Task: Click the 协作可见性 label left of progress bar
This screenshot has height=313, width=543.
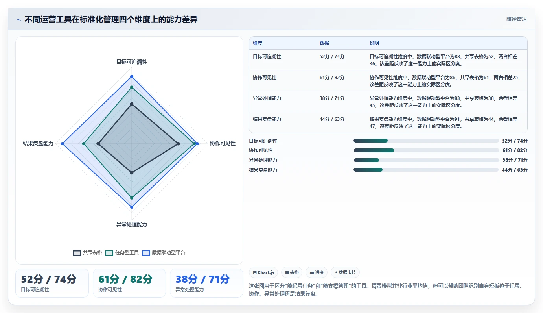Action: click(x=261, y=150)
